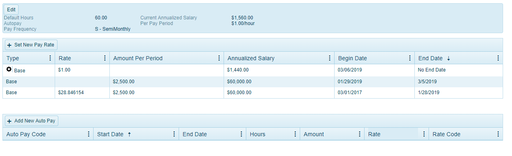
Task: Open End Date column kebab menu
Action: [x=498, y=58]
